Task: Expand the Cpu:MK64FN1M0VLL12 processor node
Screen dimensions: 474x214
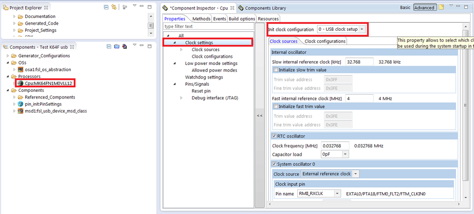Action: point(14,83)
